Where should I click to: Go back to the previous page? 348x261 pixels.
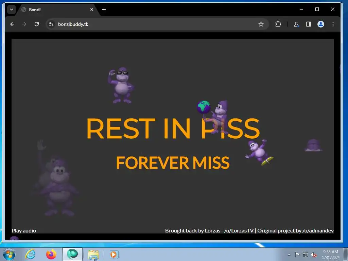(x=12, y=24)
